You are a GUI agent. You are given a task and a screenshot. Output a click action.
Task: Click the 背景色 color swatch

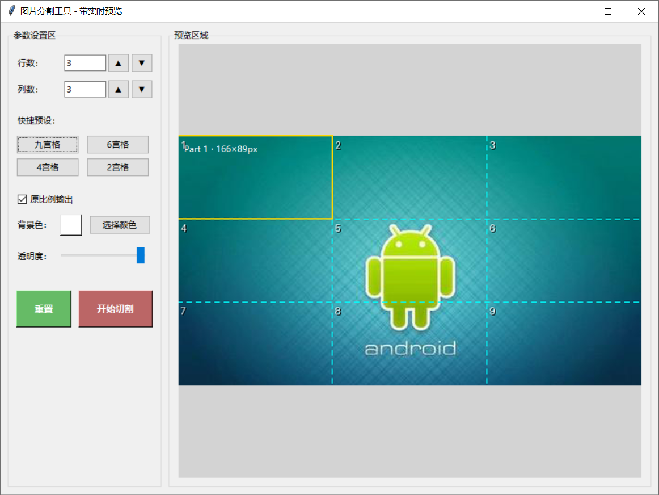tap(70, 225)
